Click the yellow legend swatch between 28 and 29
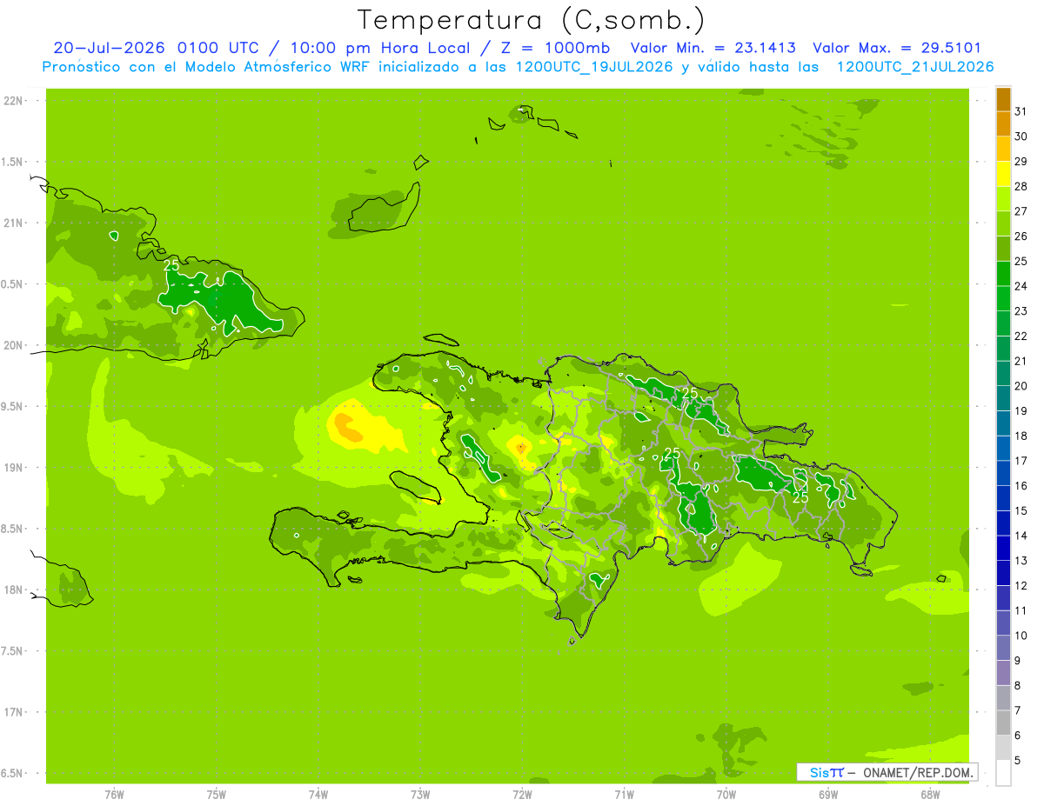Image resolution: width=1044 pixels, height=806 pixels. click(x=1003, y=174)
